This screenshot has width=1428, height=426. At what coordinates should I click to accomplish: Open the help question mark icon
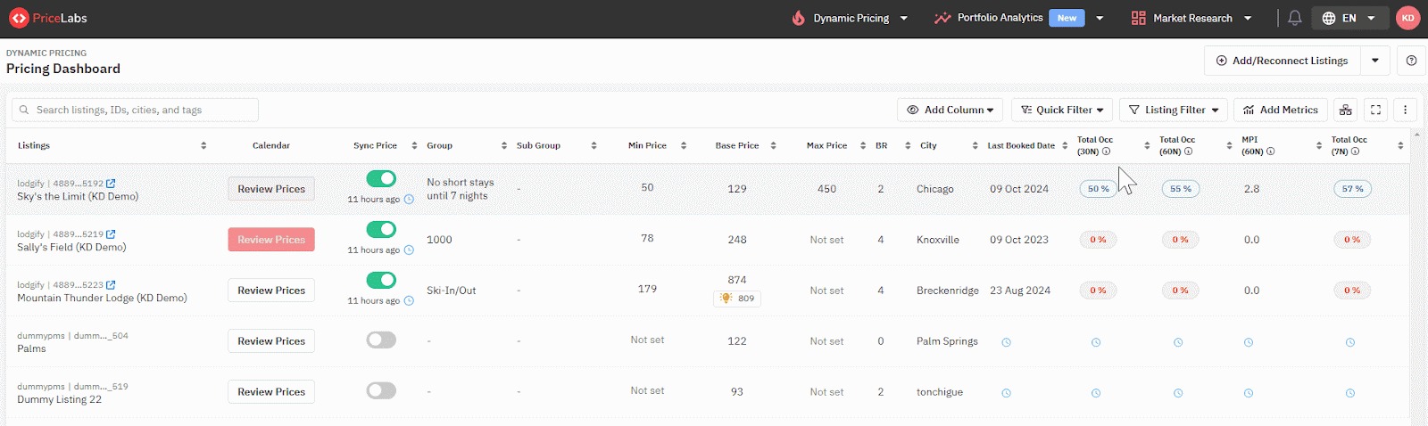(x=1411, y=61)
